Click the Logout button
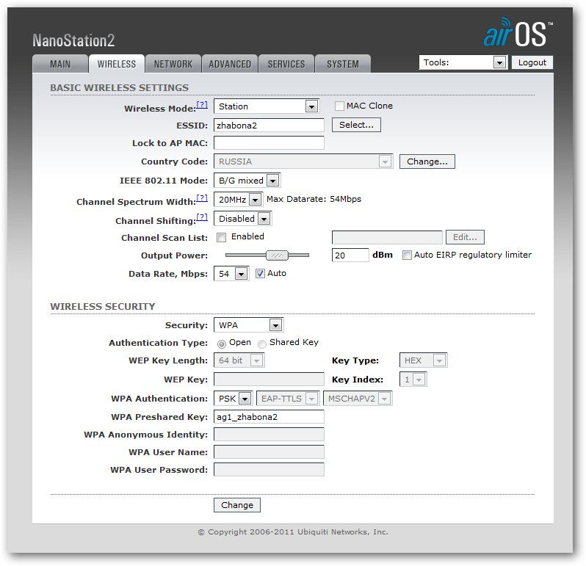 [x=532, y=63]
